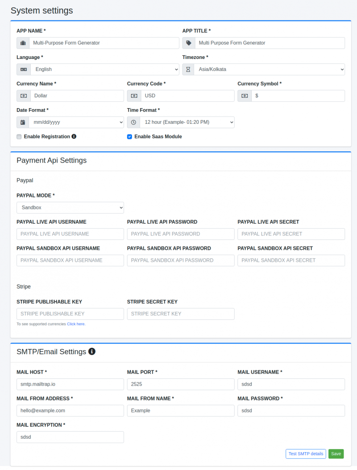Focus the App Title input field
The image size is (357, 470).
pos(270,43)
